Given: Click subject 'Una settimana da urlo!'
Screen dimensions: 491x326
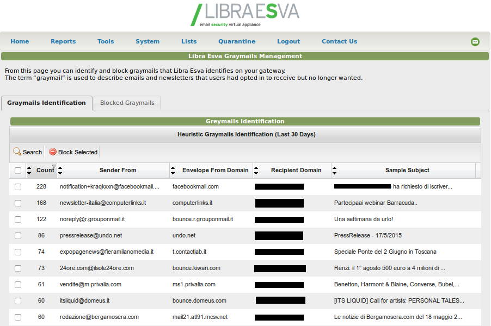Looking at the screenshot, I should [364, 219].
